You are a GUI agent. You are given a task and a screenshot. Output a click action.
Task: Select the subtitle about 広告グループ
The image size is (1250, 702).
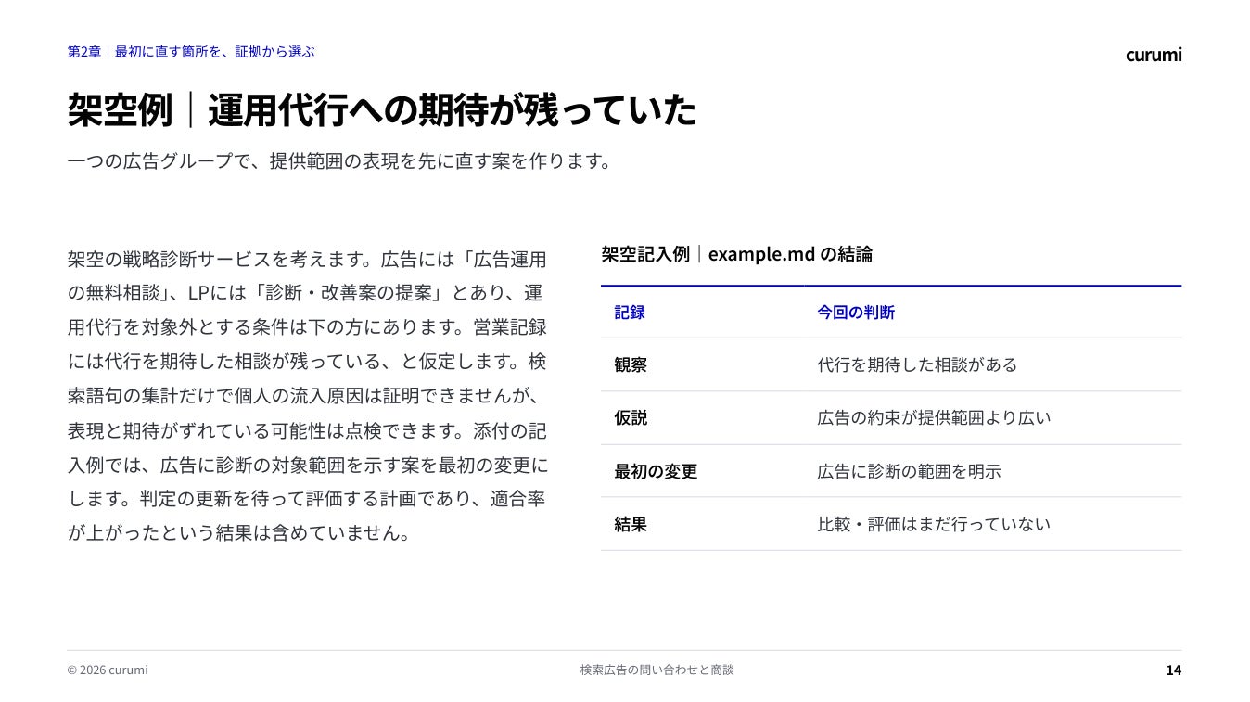(340, 160)
